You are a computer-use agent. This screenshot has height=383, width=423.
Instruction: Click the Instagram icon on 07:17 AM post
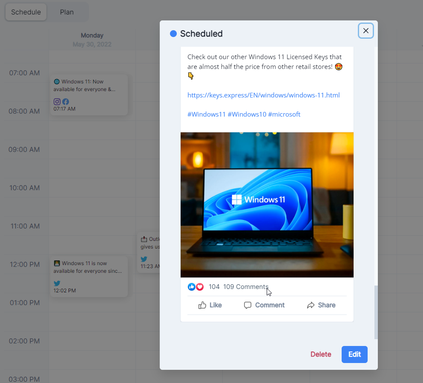click(x=57, y=102)
